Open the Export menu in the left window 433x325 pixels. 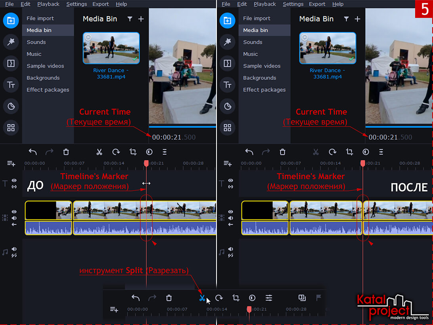point(101,4)
